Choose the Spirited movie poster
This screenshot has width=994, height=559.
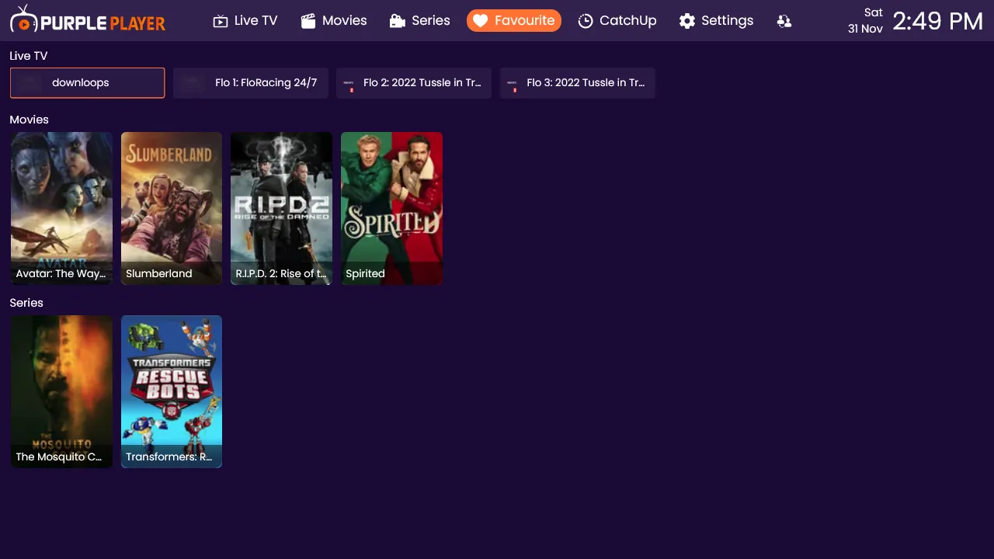(392, 208)
